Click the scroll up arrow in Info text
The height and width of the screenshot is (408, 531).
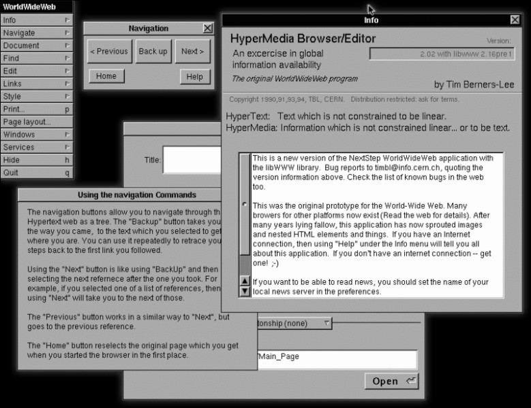[x=245, y=281]
